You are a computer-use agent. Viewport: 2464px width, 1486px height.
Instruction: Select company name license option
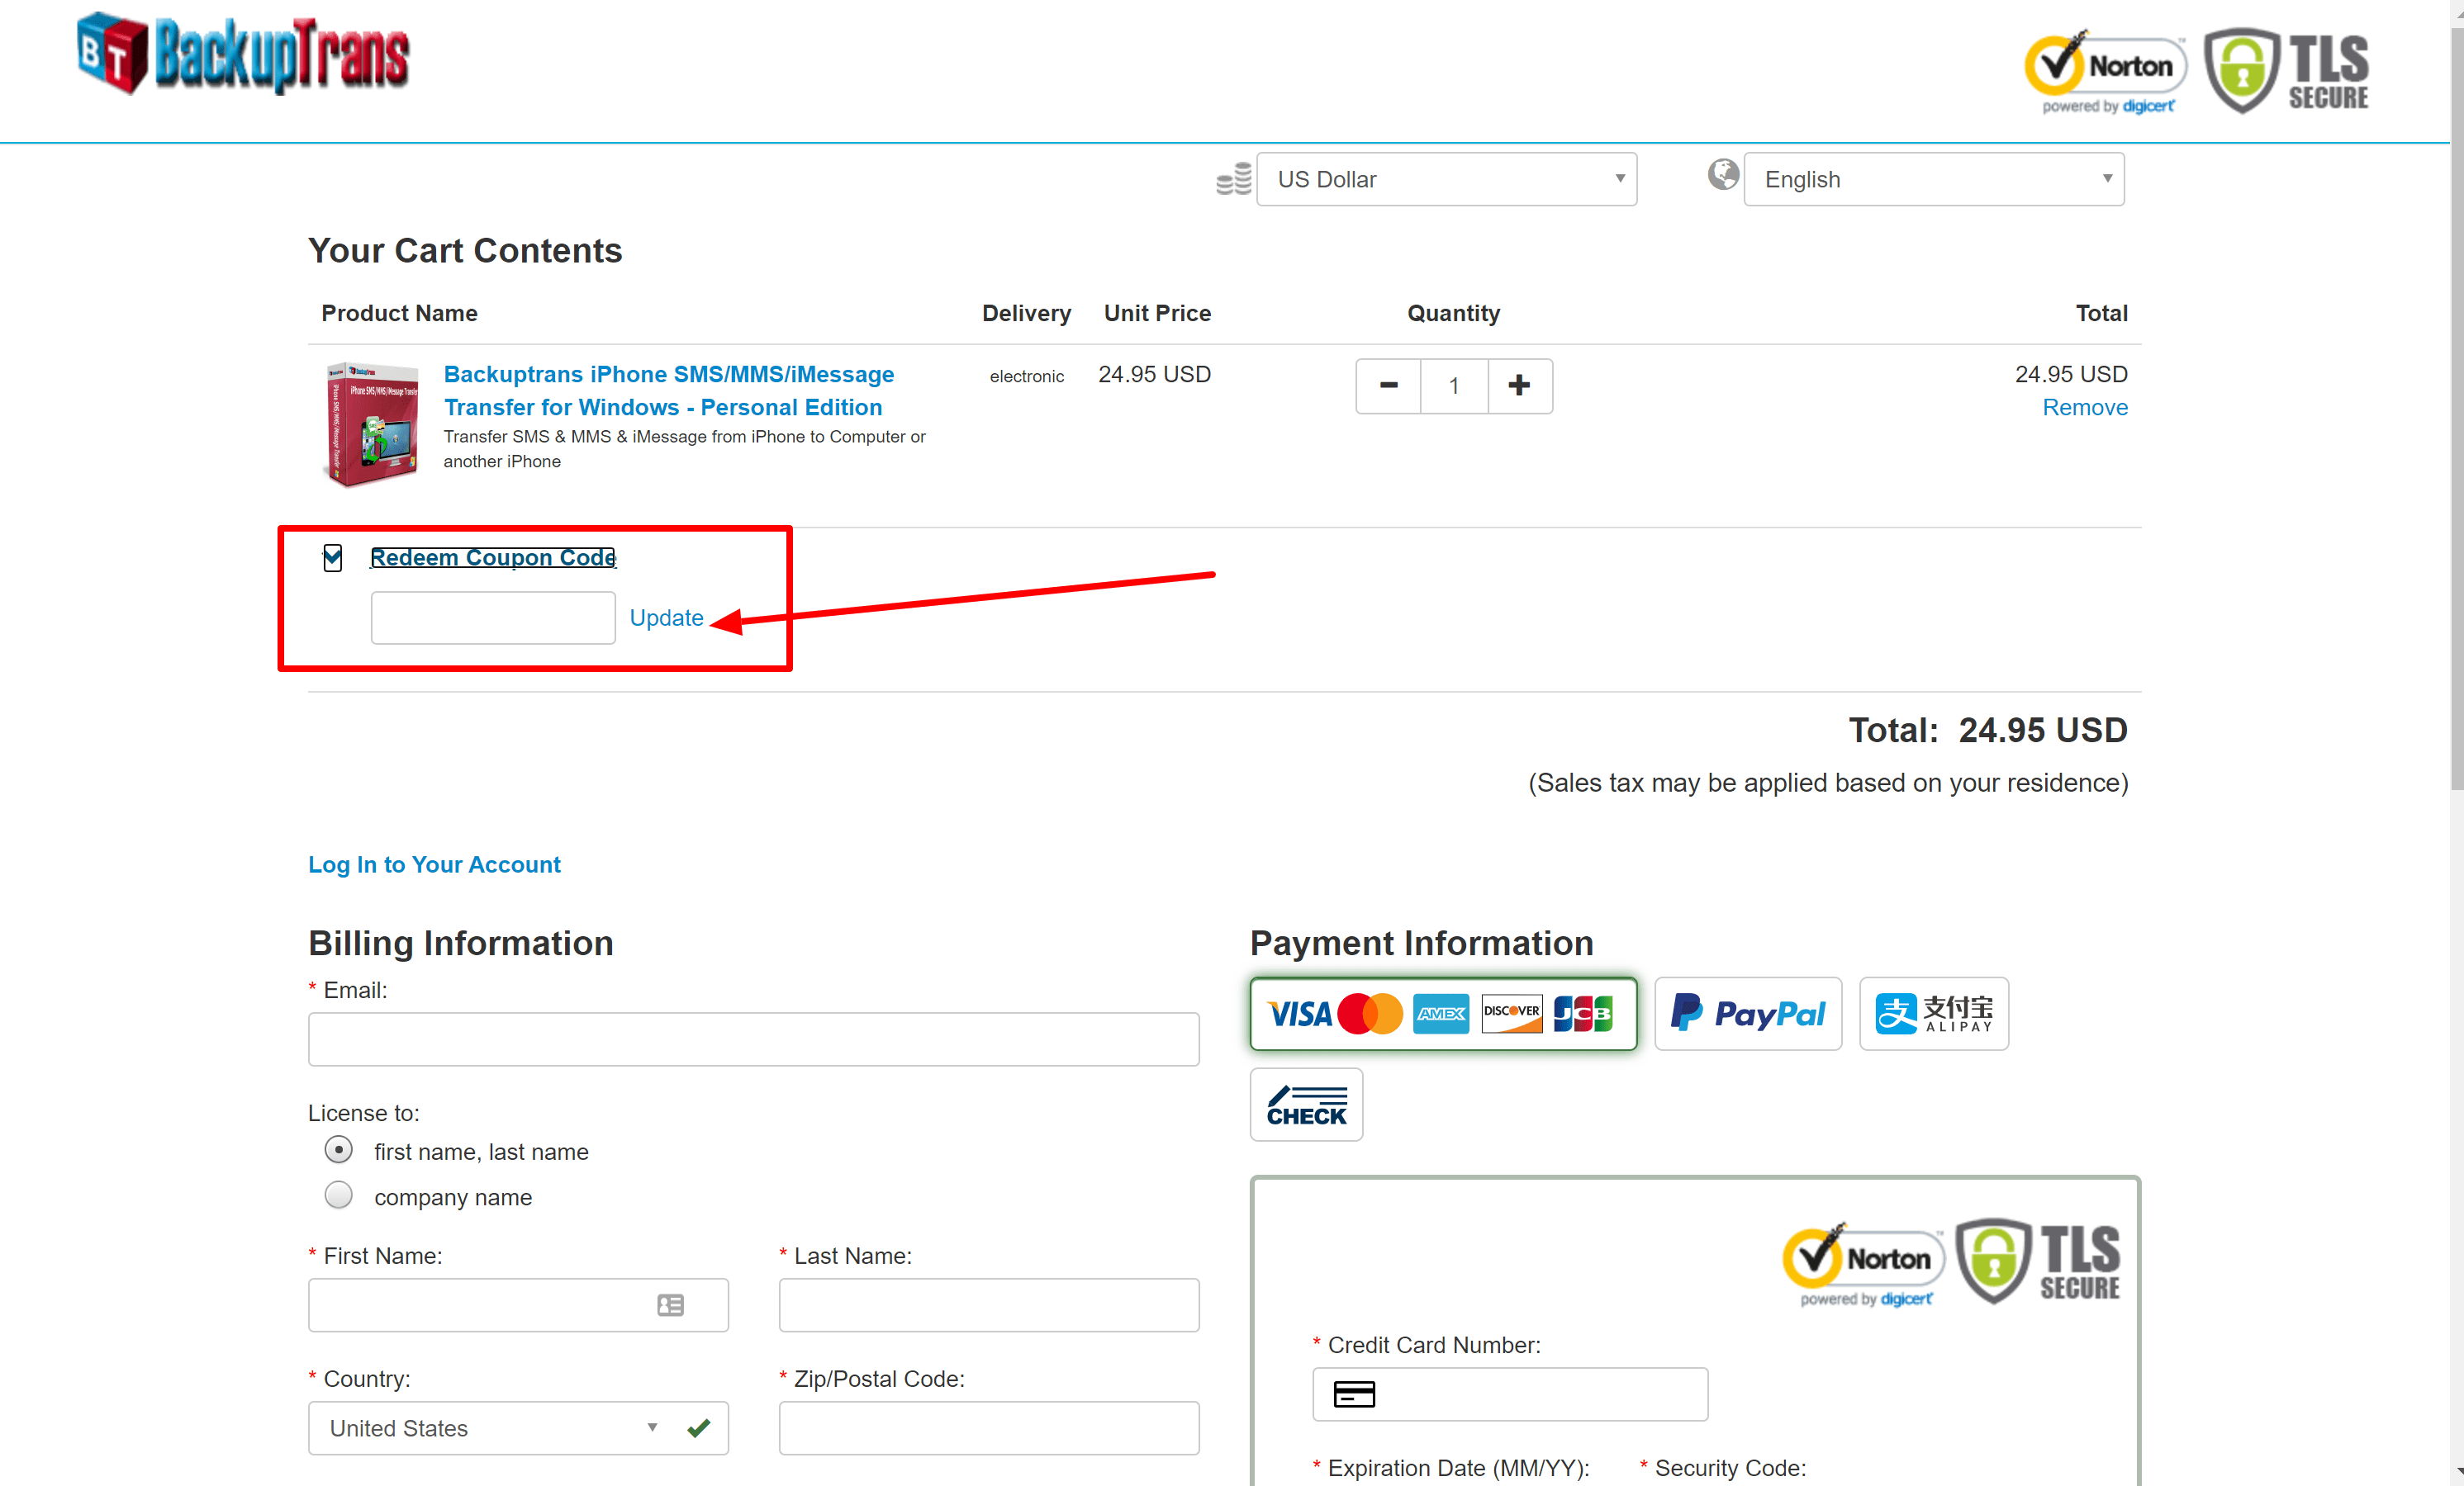[x=339, y=1195]
